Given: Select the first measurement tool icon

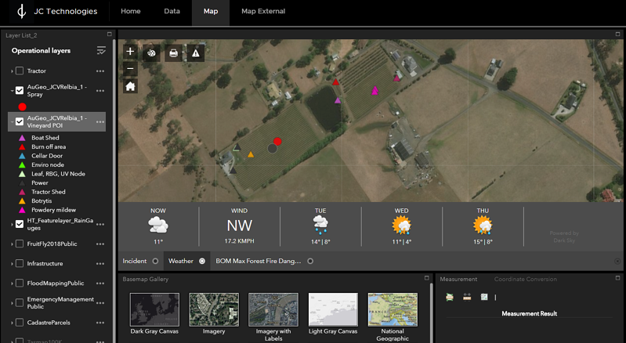Looking at the screenshot, I should (x=450, y=297).
